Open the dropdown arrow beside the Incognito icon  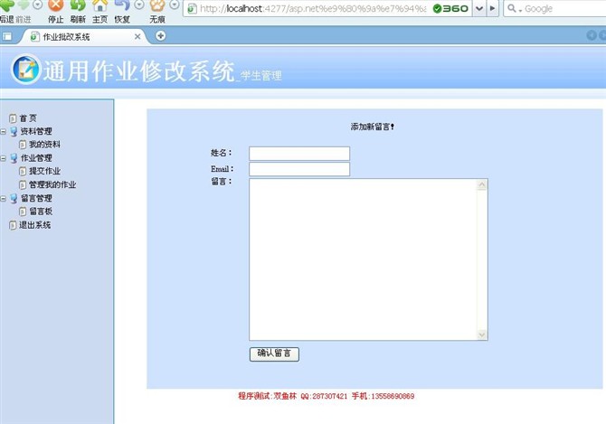pyautogui.click(x=175, y=5)
